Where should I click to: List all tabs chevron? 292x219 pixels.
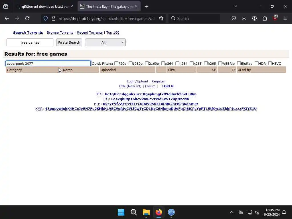235,7
